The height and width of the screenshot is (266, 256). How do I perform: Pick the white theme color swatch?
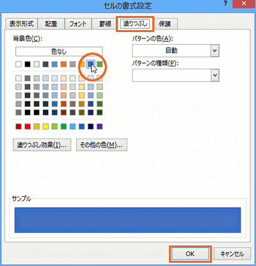pyautogui.click(x=19, y=64)
